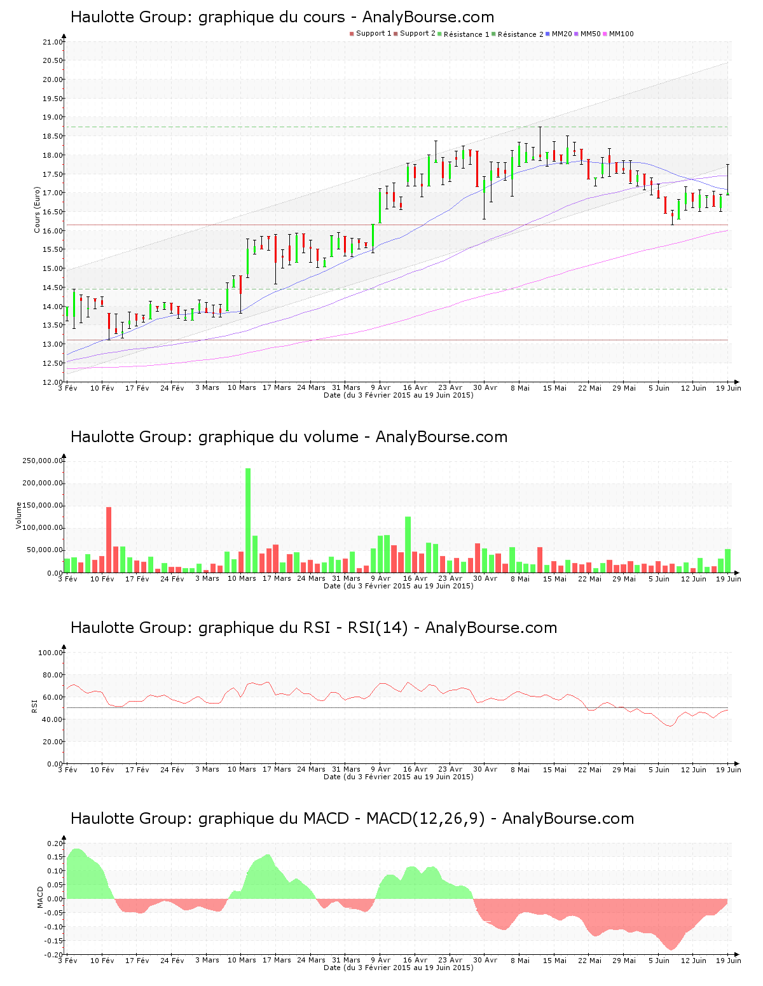The height and width of the screenshot is (986, 763).
Task: Click the tallest green volume bar near 10 Mars
Action: click(248, 520)
